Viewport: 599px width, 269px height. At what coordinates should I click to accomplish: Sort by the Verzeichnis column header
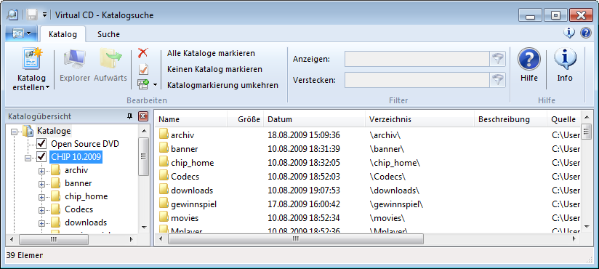420,119
